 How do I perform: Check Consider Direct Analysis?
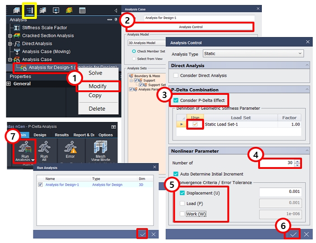[176, 75]
